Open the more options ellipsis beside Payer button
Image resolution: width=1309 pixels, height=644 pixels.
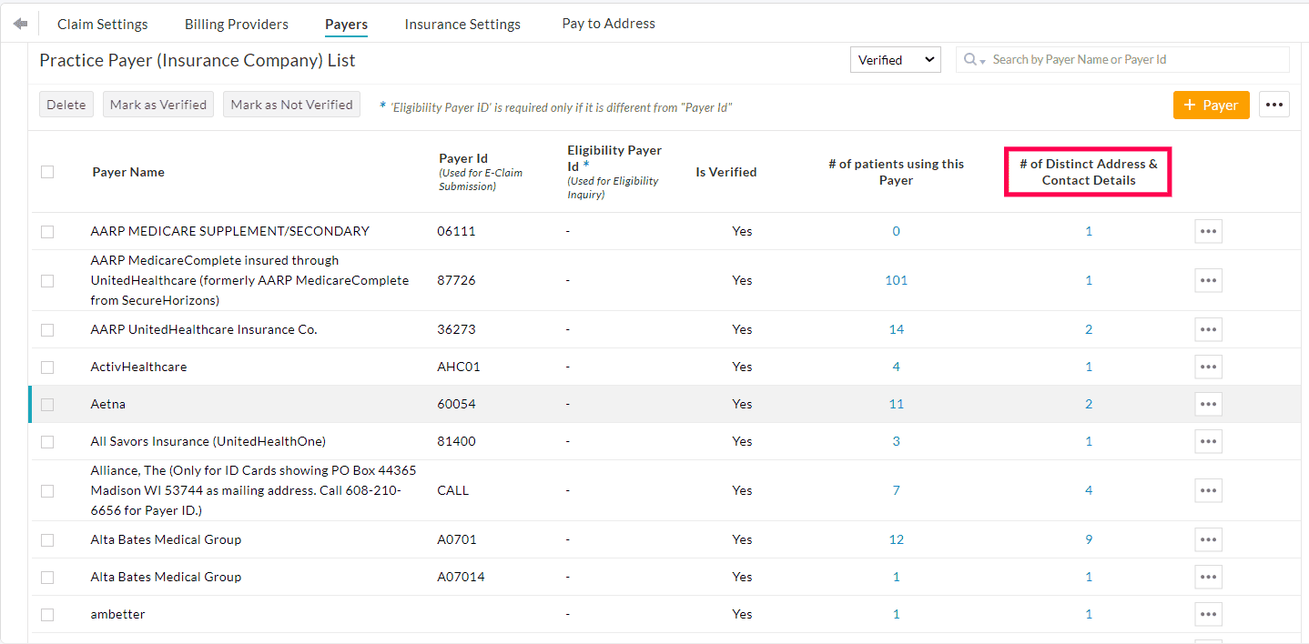pos(1274,104)
